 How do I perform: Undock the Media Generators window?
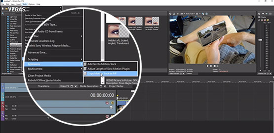point(101,86)
